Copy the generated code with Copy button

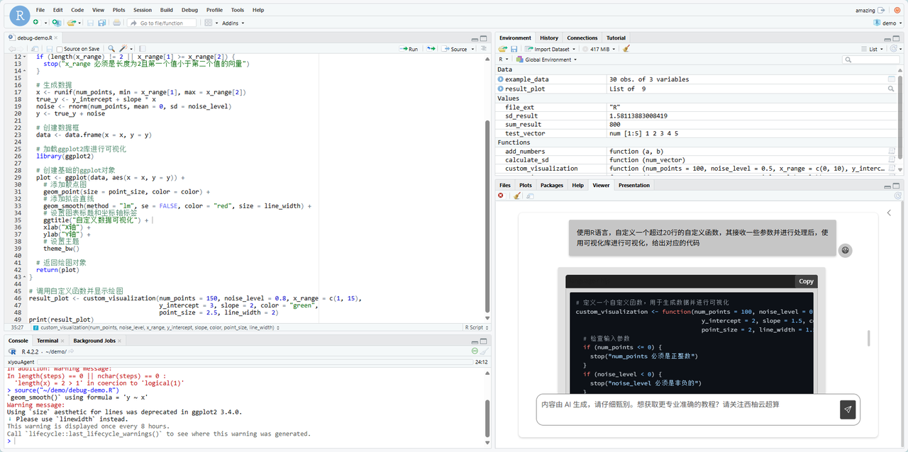(806, 281)
